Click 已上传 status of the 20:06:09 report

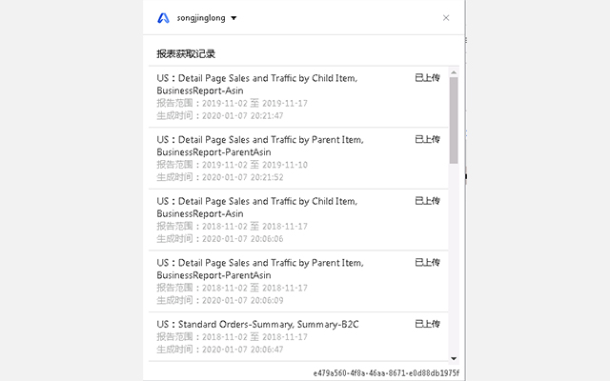[x=427, y=263]
